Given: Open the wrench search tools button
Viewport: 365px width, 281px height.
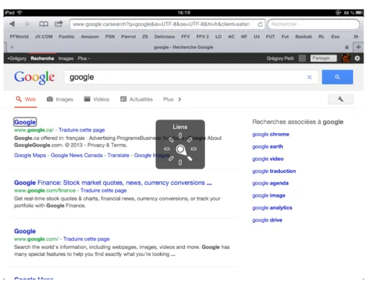Looking at the screenshot, I should (x=341, y=100).
